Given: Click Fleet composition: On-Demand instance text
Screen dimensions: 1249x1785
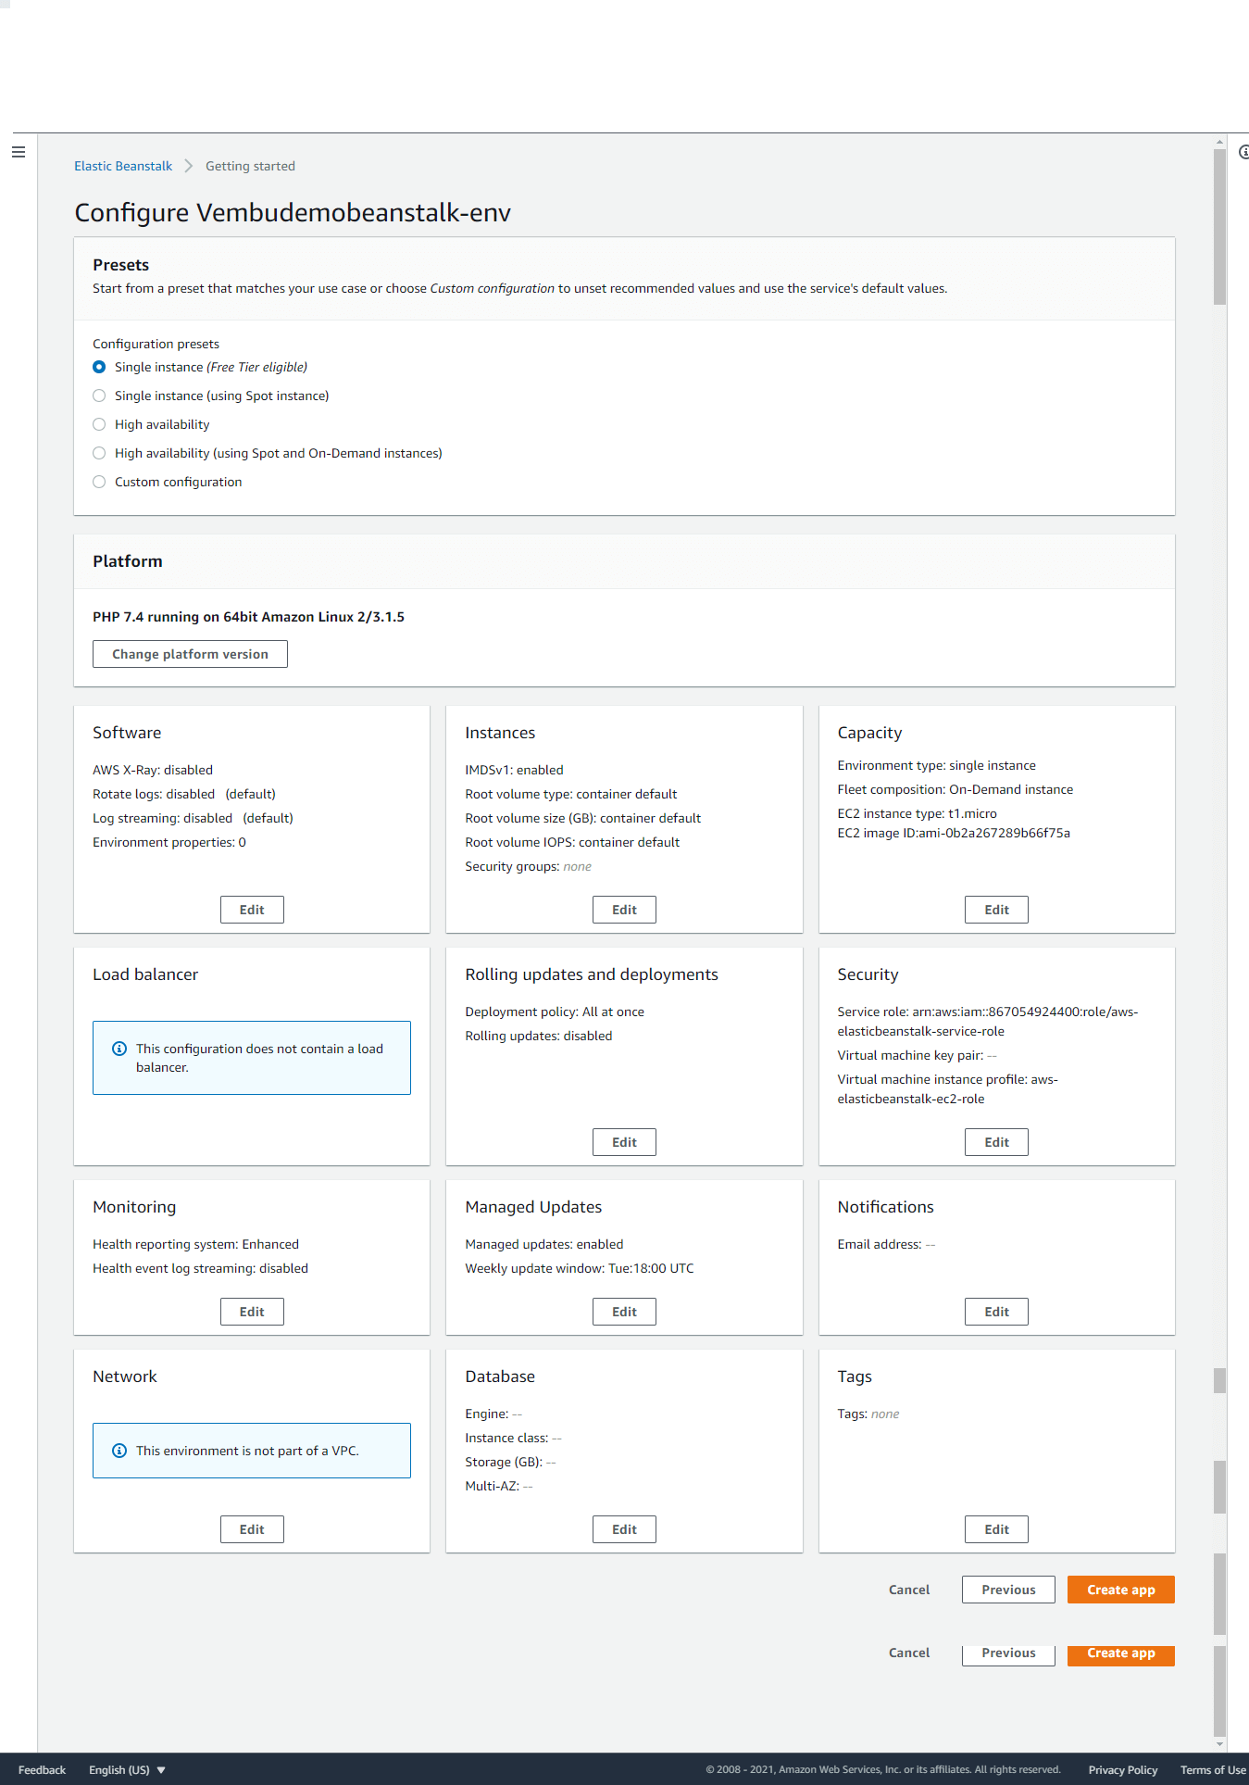Looking at the screenshot, I should (955, 789).
